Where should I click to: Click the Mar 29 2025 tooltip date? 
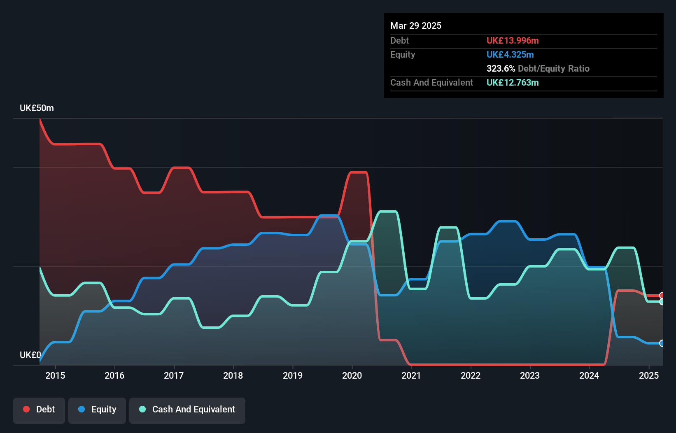(416, 26)
